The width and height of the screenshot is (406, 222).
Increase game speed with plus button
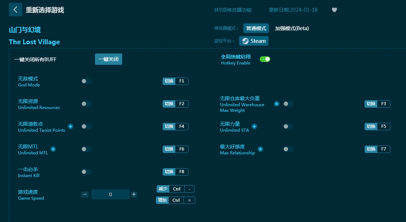[134, 194]
